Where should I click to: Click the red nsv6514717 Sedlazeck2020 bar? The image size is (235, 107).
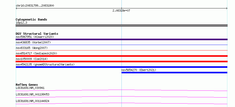point(121,56)
